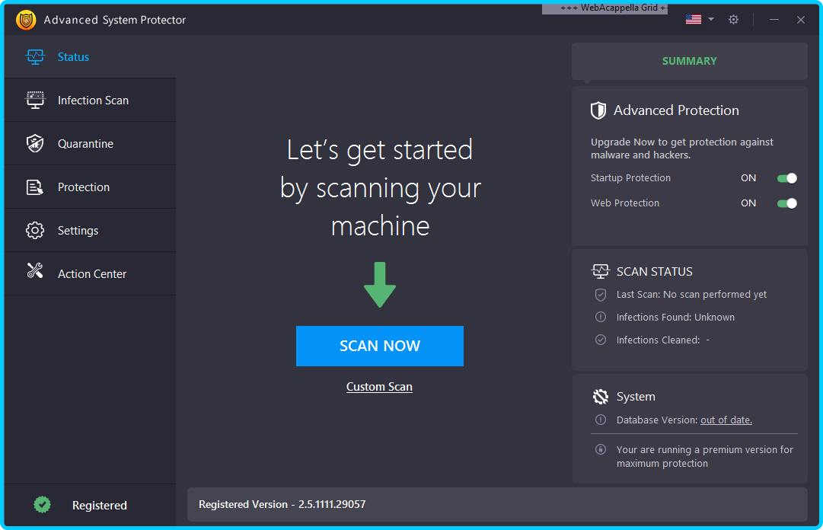Click the Database Version info icon
The height and width of the screenshot is (530, 823).
[x=601, y=420]
